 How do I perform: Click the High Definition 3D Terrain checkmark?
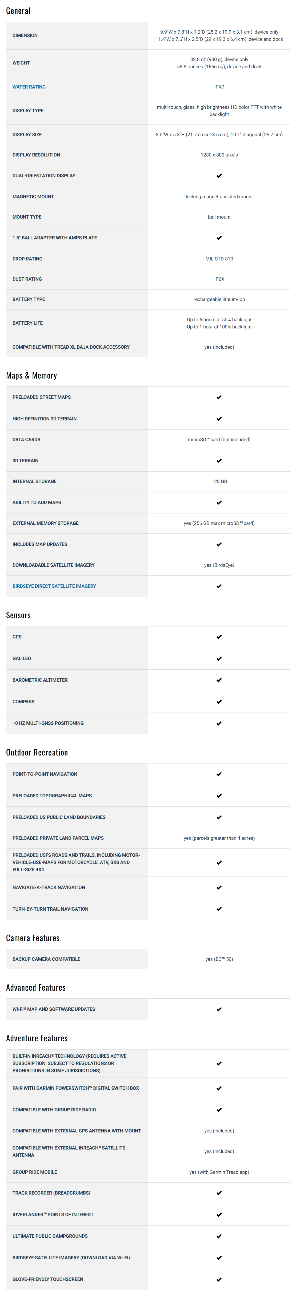[x=219, y=419]
